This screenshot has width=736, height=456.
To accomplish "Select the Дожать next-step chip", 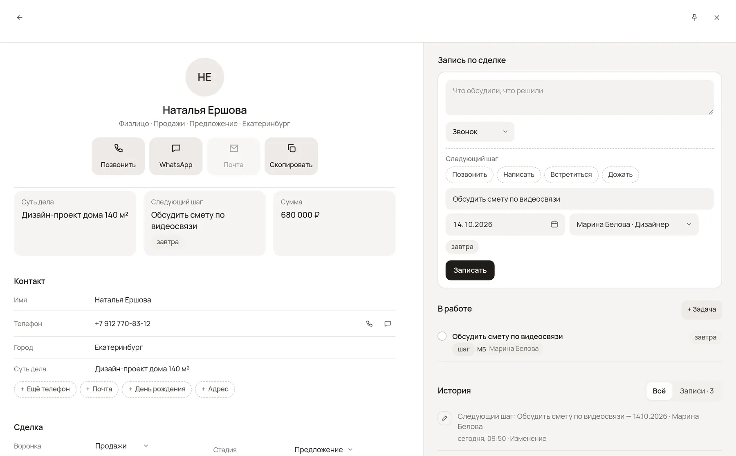I will coord(620,175).
